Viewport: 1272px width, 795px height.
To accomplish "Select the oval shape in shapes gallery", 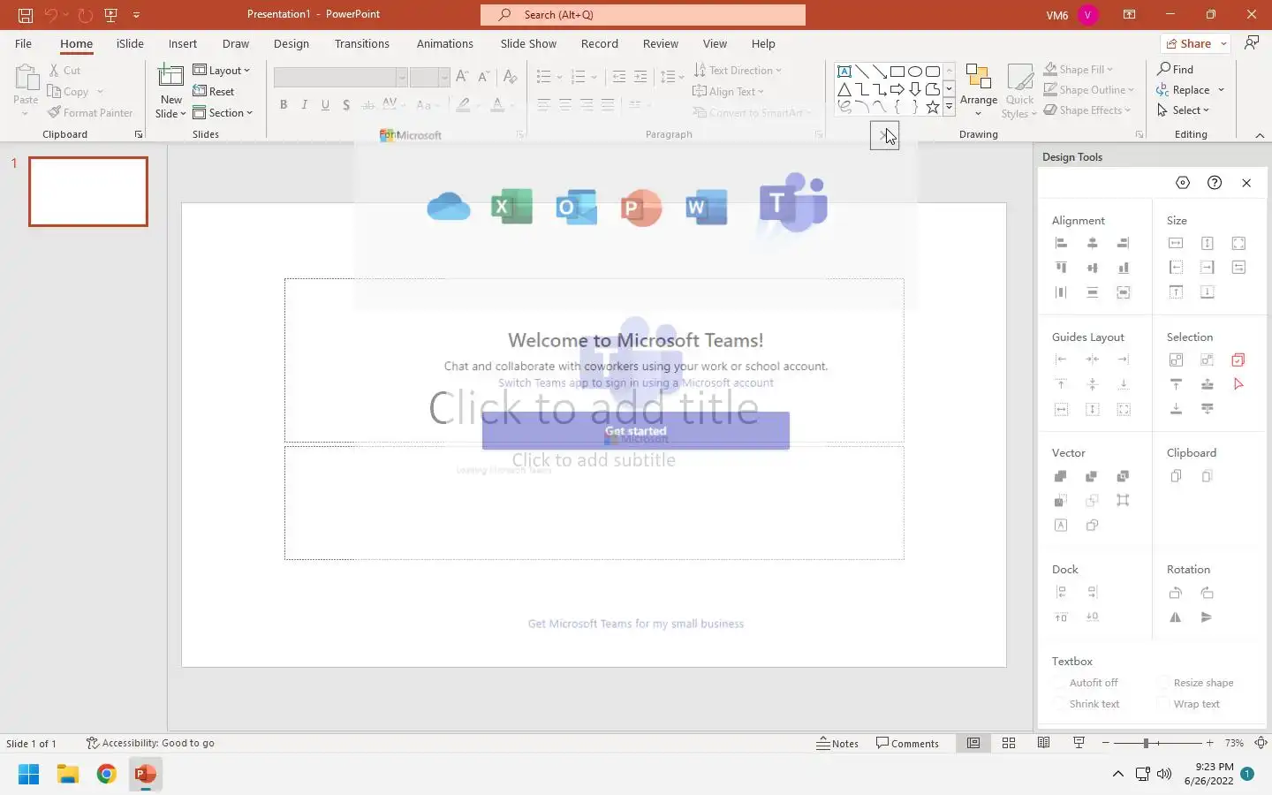I will (x=915, y=72).
